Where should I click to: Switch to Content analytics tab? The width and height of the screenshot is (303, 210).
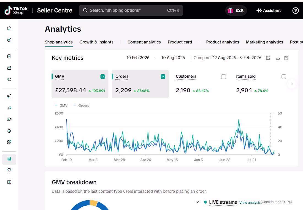point(144,42)
